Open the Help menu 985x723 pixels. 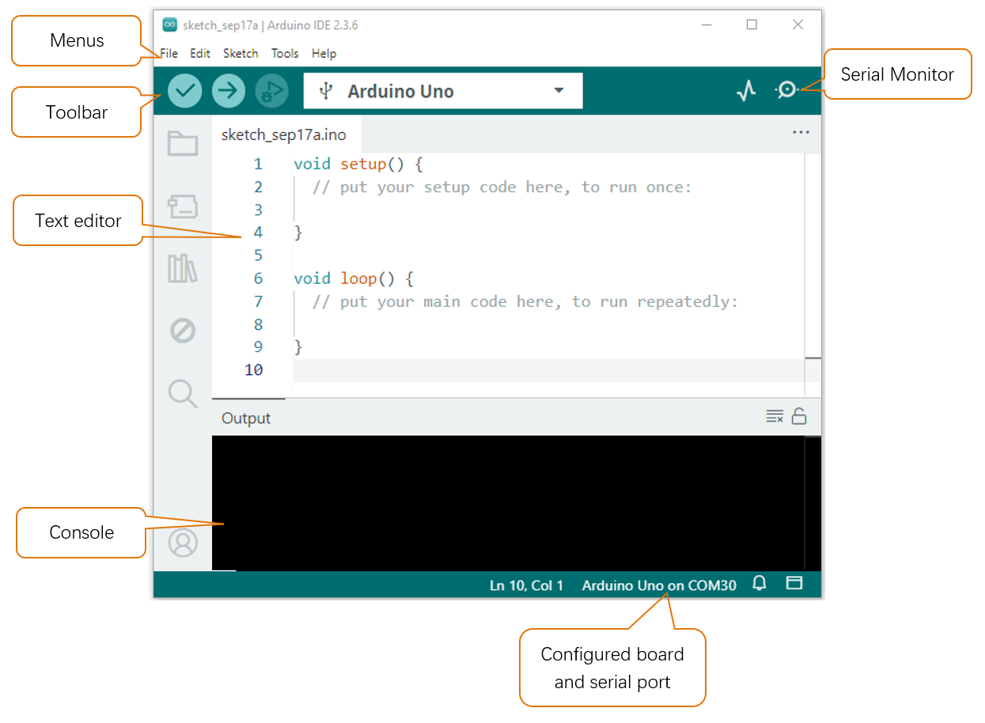tap(324, 54)
